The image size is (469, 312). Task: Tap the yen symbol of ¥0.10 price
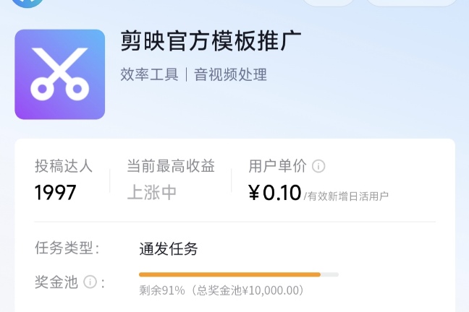[x=253, y=193]
